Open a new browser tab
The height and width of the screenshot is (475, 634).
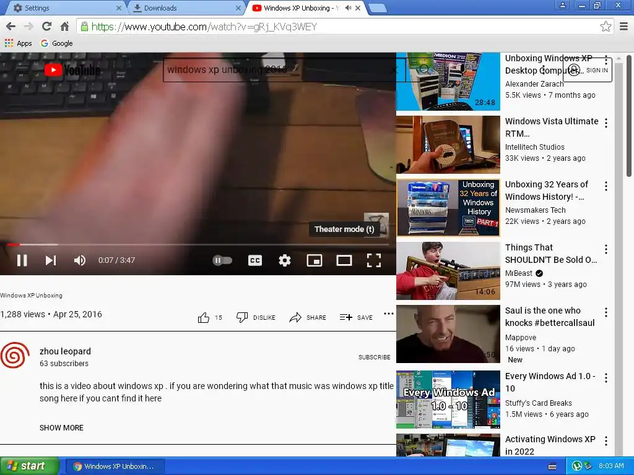tap(378, 7)
